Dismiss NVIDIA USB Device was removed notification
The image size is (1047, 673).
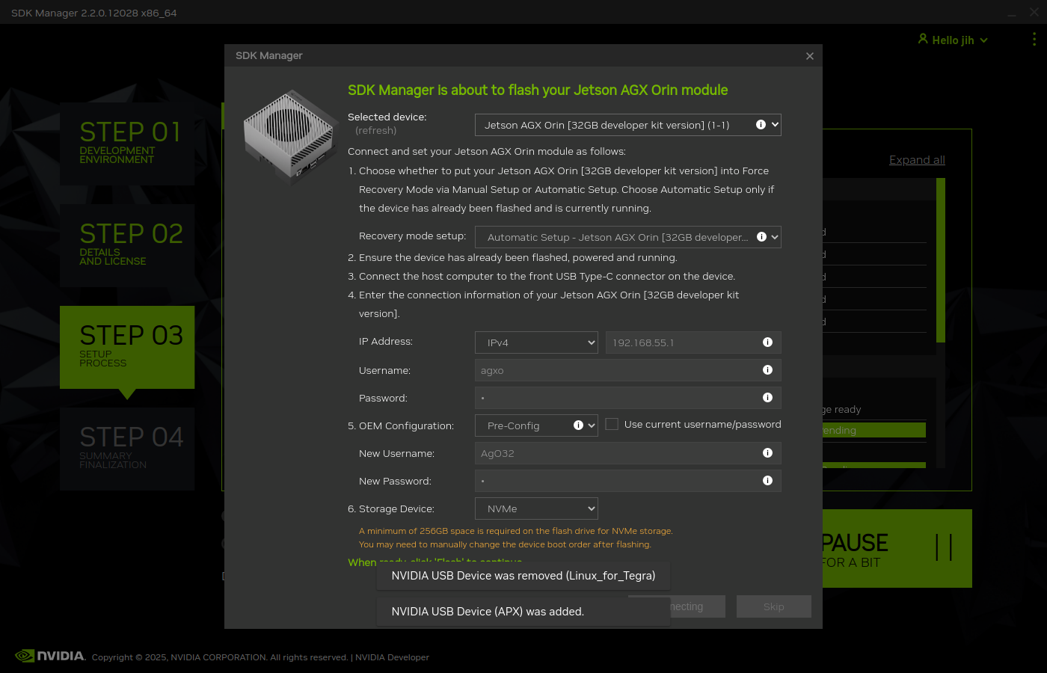coord(523,576)
